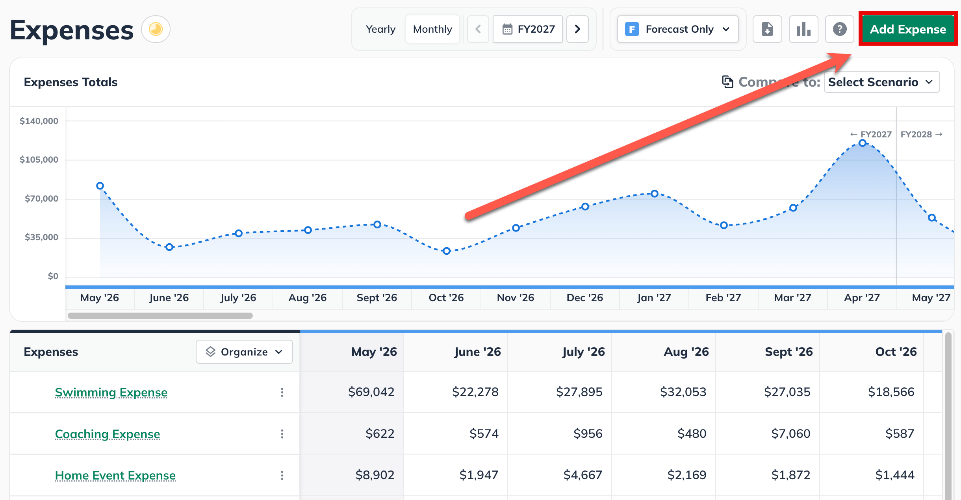Switch to the Yearly view tab

[x=380, y=29]
